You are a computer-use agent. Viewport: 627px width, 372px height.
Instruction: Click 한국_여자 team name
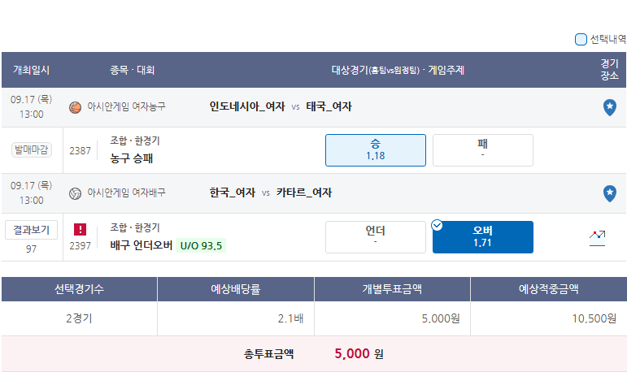pos(233,192)
